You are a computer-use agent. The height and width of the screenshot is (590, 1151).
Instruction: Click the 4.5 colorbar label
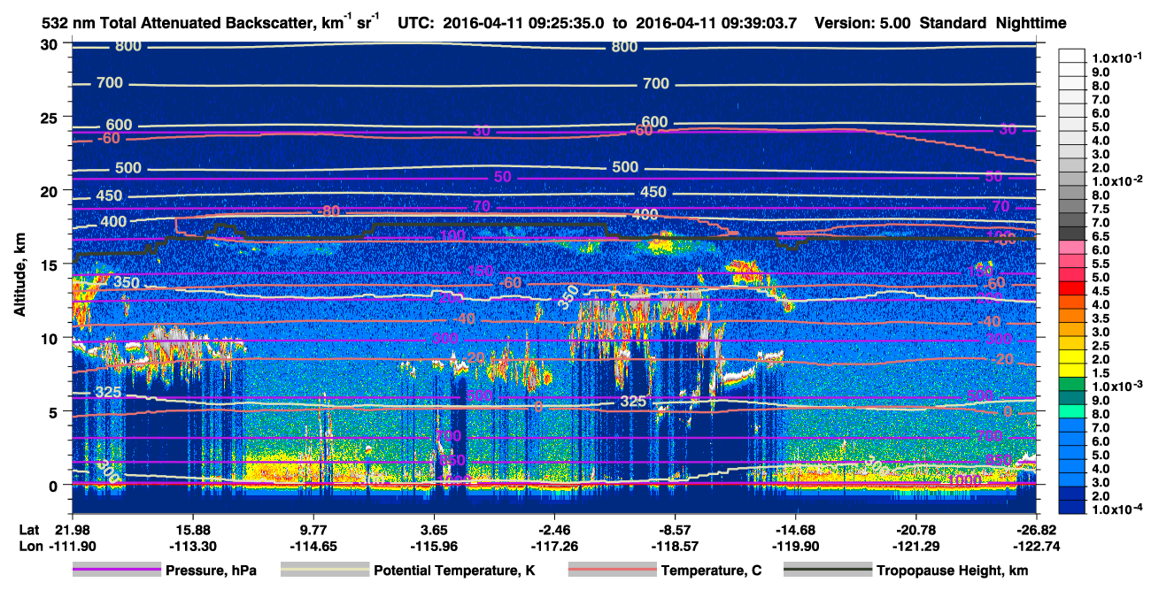pyautogui.click(x=1100, y=290)
